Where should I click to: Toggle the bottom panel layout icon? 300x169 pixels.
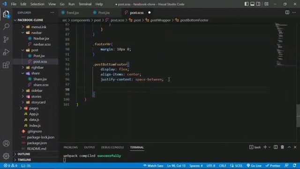pyautogui.click(x=252, y=4)
